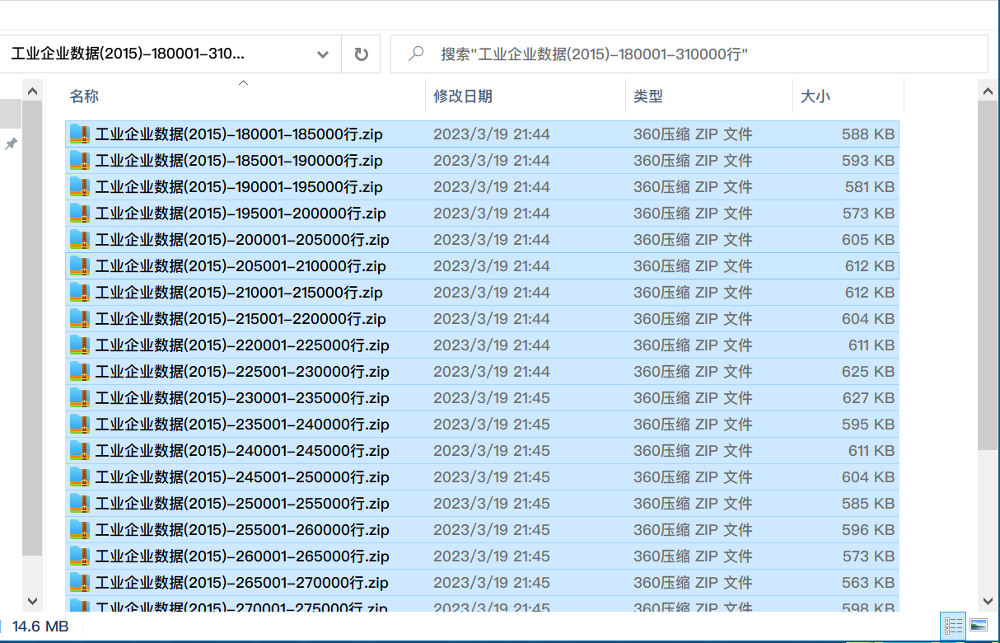Click zip icon of 190001-195000行.zip

(78, 187)
